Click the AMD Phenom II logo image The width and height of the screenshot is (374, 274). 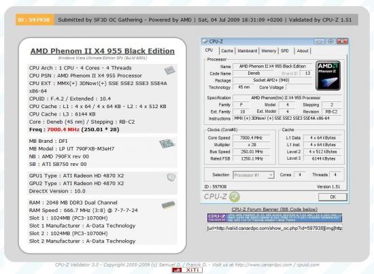(328, 75)
